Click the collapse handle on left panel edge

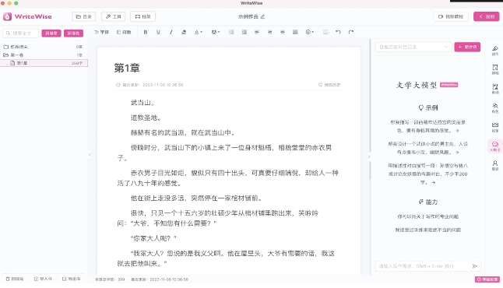coord(90,155)
